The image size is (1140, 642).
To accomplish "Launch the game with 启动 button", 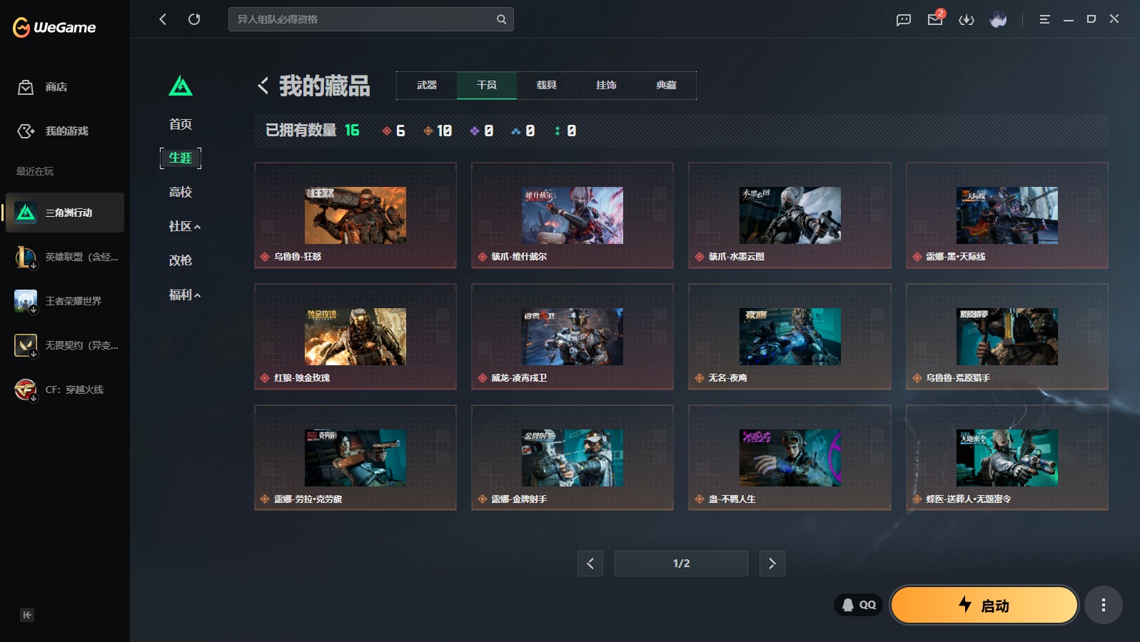I will click(x=984, y=605).
